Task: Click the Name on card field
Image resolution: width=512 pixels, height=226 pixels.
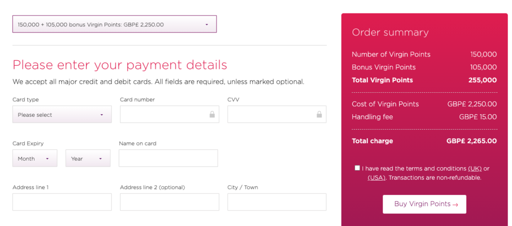Action: (x=168, y=158)
